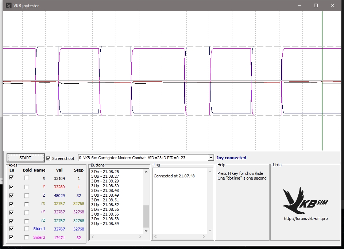
Task: Click Buttons list horizontal scroll right arrow
Action: (140, 237)
